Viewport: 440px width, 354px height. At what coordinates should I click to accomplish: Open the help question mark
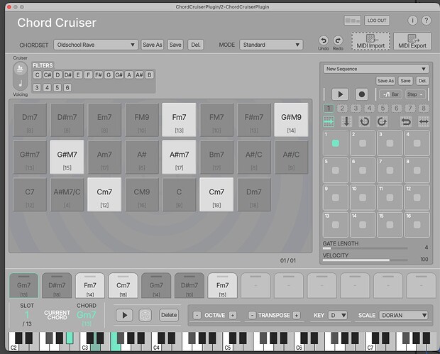427,21
